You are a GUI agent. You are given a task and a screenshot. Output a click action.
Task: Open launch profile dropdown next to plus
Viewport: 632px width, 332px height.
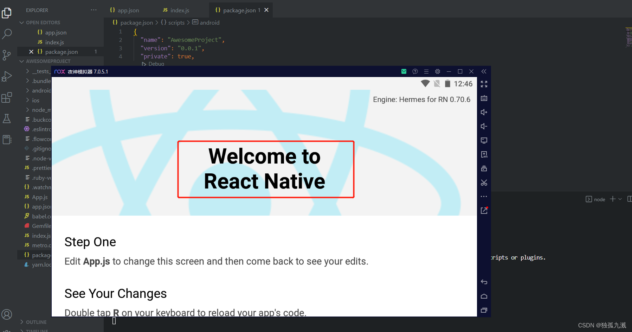(x=620, y=199)
